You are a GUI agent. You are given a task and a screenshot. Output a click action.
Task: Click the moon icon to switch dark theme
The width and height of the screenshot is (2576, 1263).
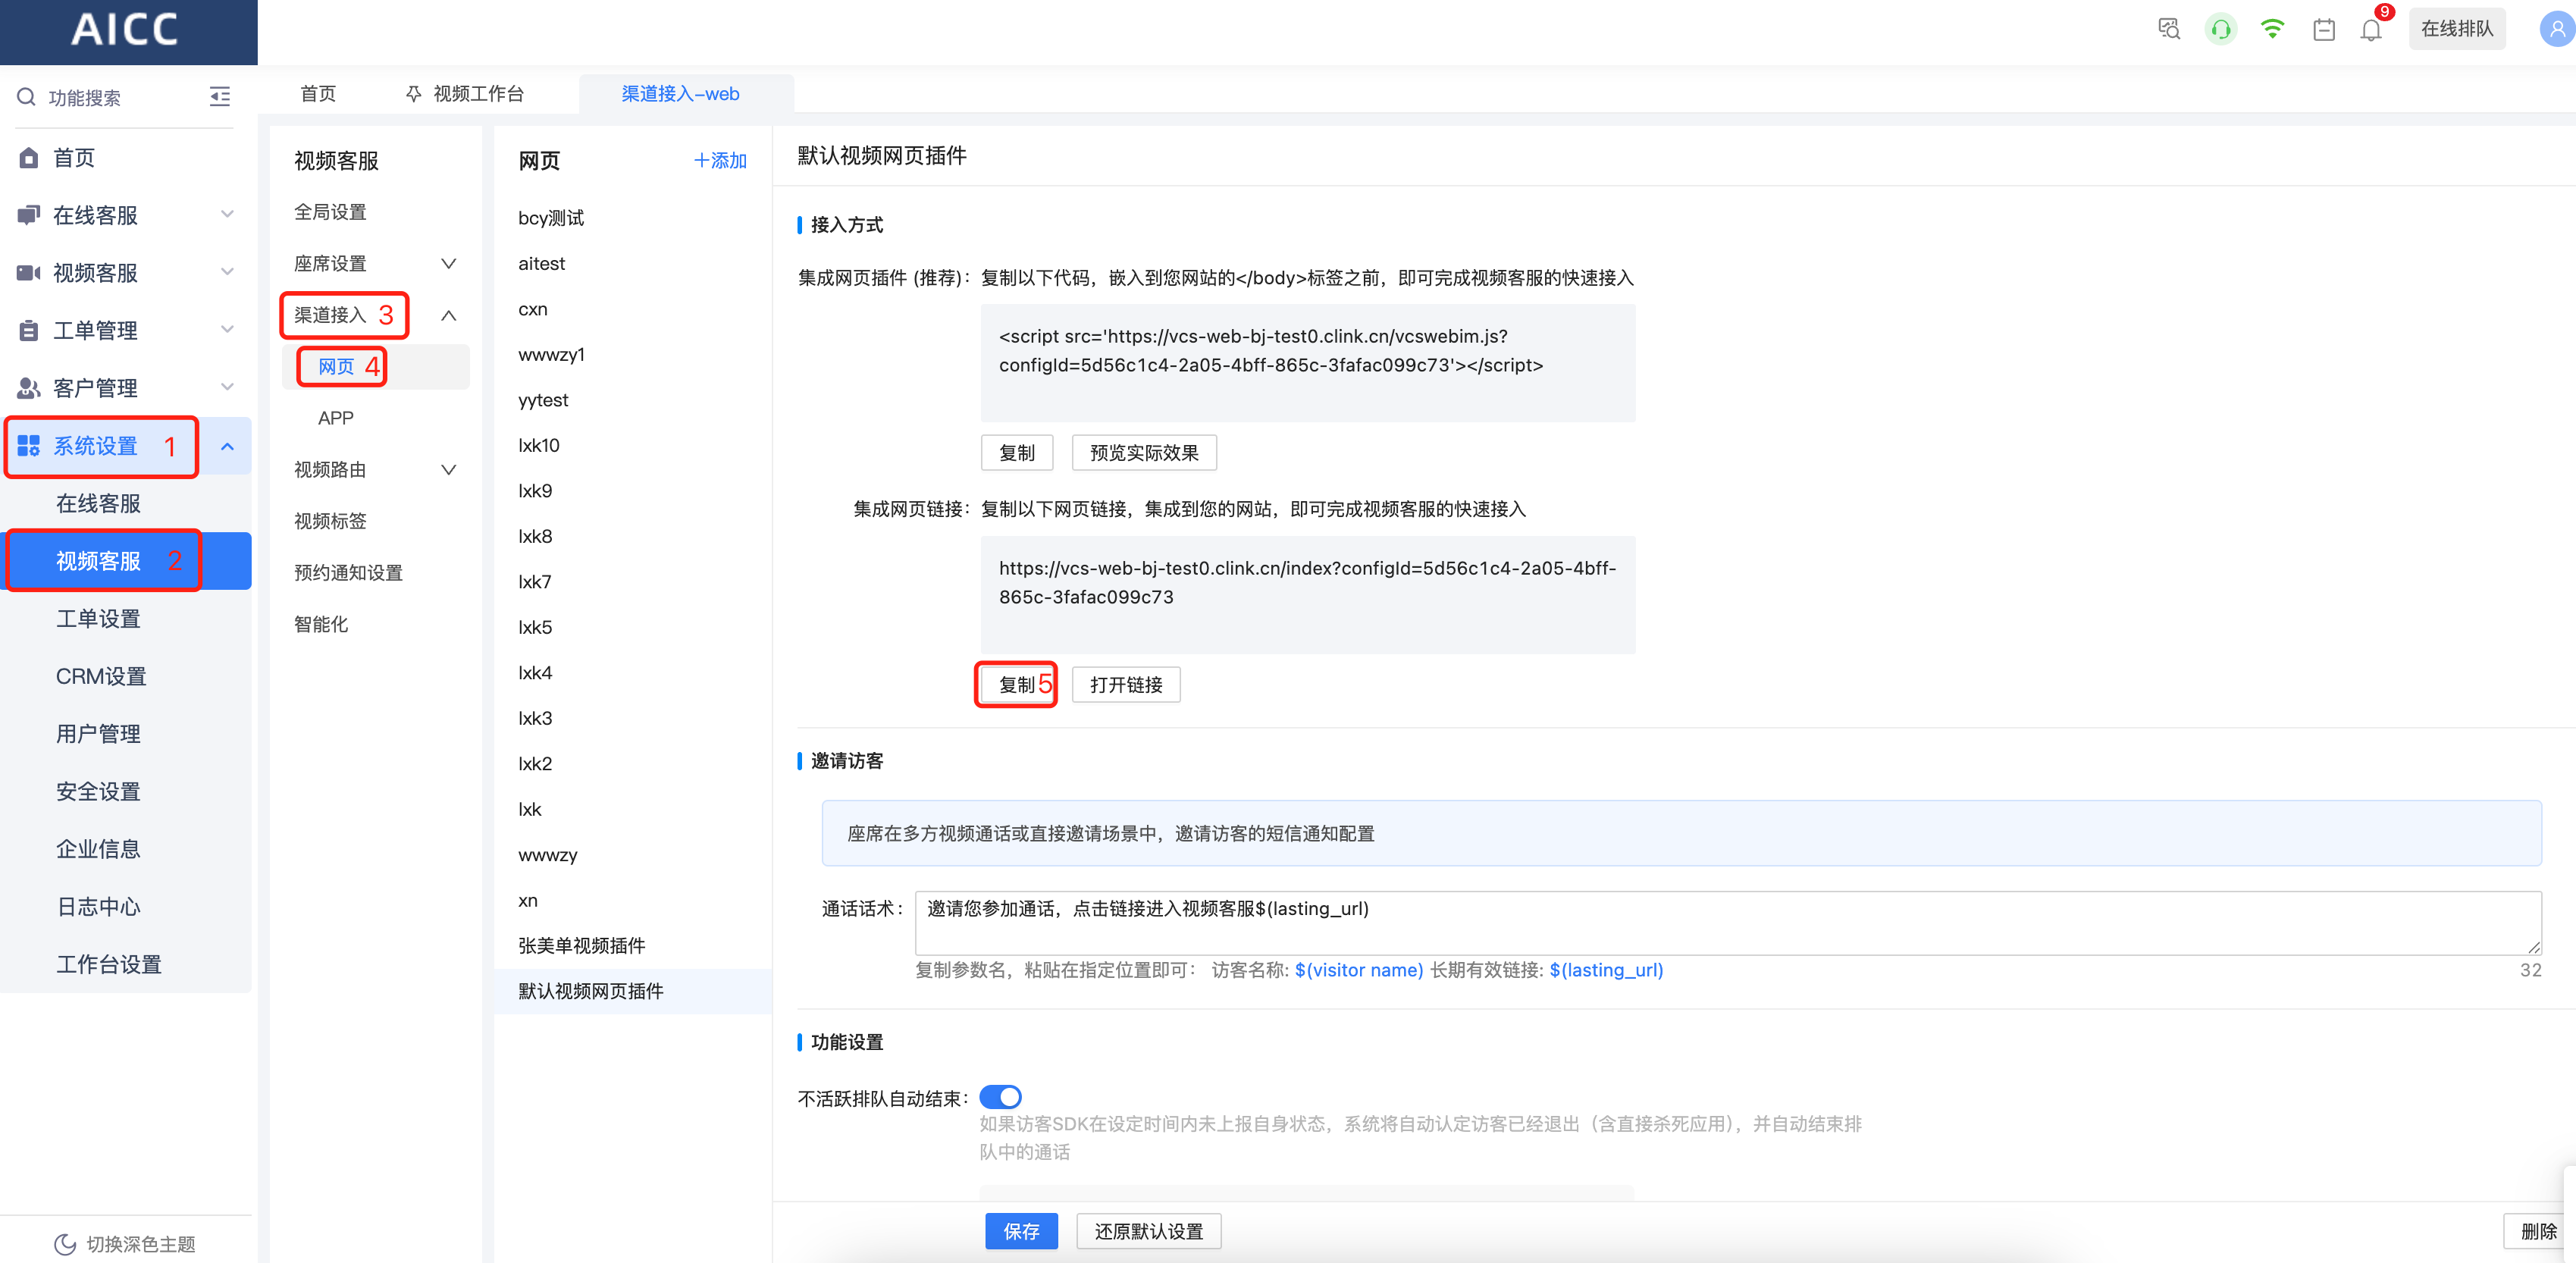coord(65,1243)
